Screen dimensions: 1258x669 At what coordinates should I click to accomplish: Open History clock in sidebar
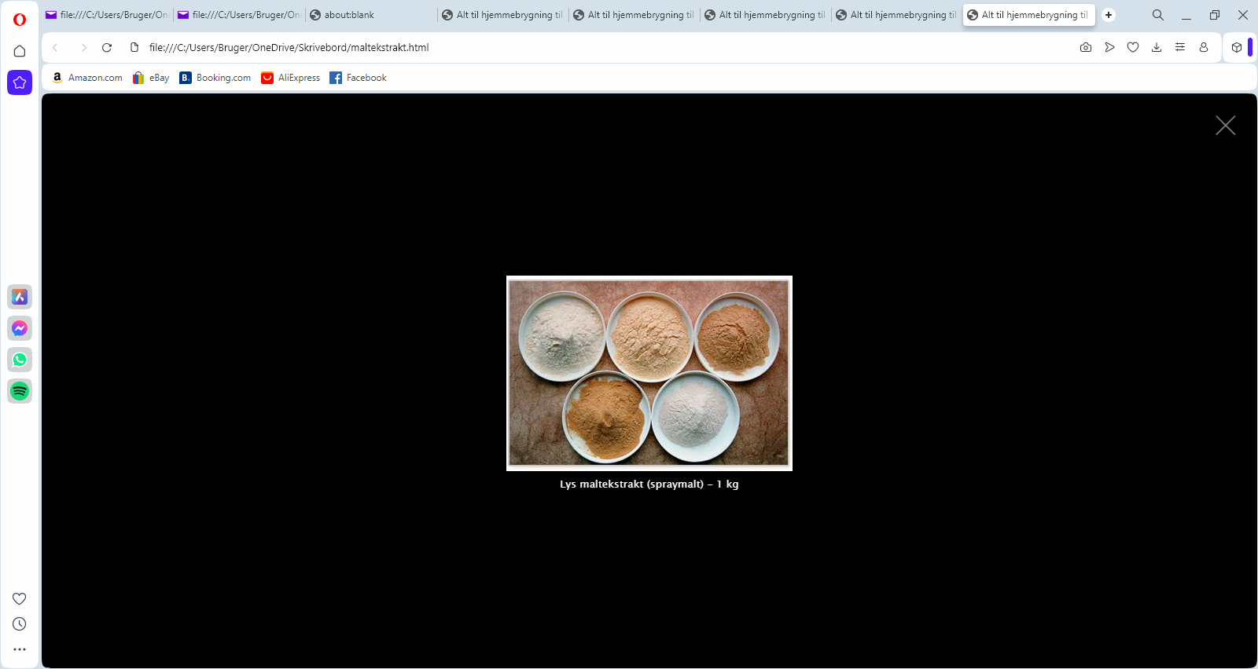(20, 623)
